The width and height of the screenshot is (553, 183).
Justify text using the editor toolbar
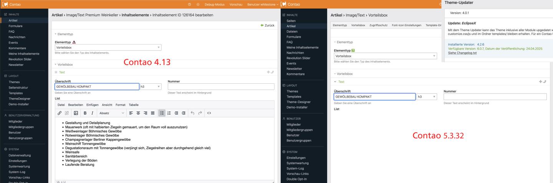[152, 113]
